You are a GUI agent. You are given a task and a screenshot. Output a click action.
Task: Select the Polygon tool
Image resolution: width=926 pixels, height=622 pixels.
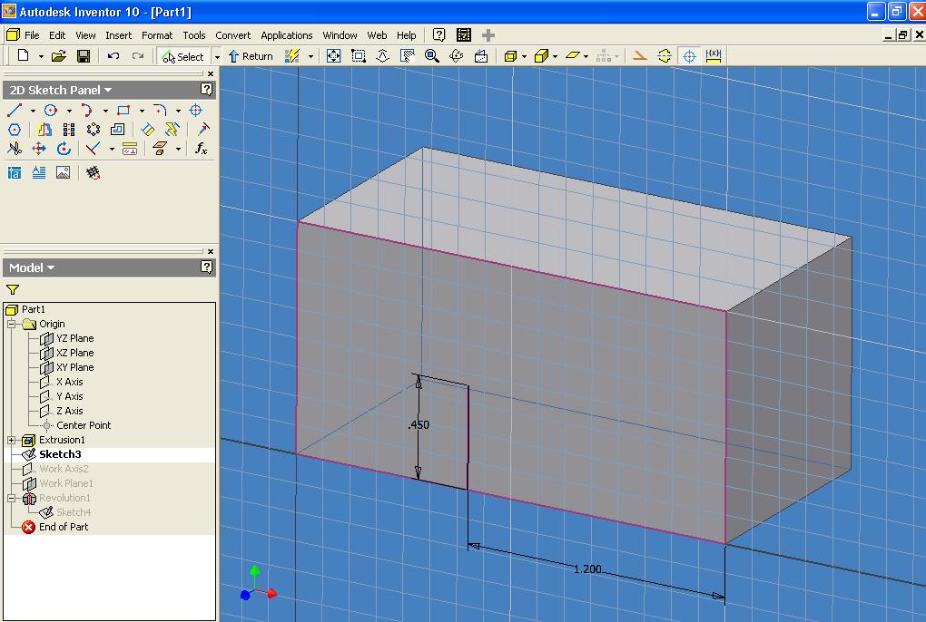15,129
